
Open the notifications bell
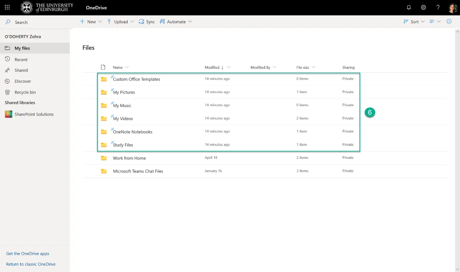409,7
